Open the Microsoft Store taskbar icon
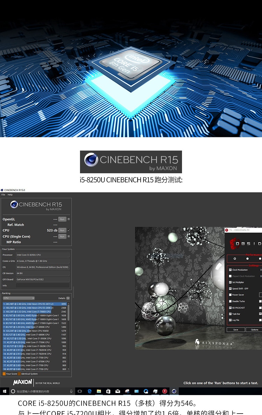This screenshot has width=262, height=415. (108, 391)
